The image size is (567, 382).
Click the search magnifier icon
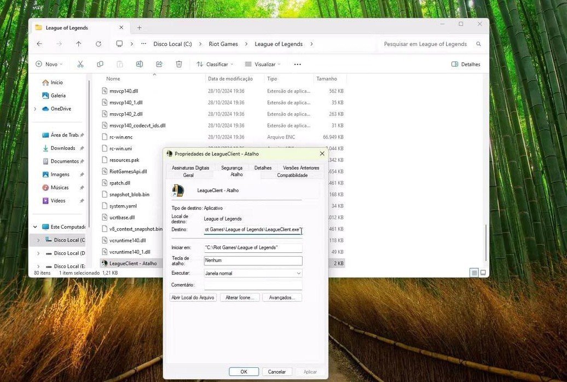(478, 44)
